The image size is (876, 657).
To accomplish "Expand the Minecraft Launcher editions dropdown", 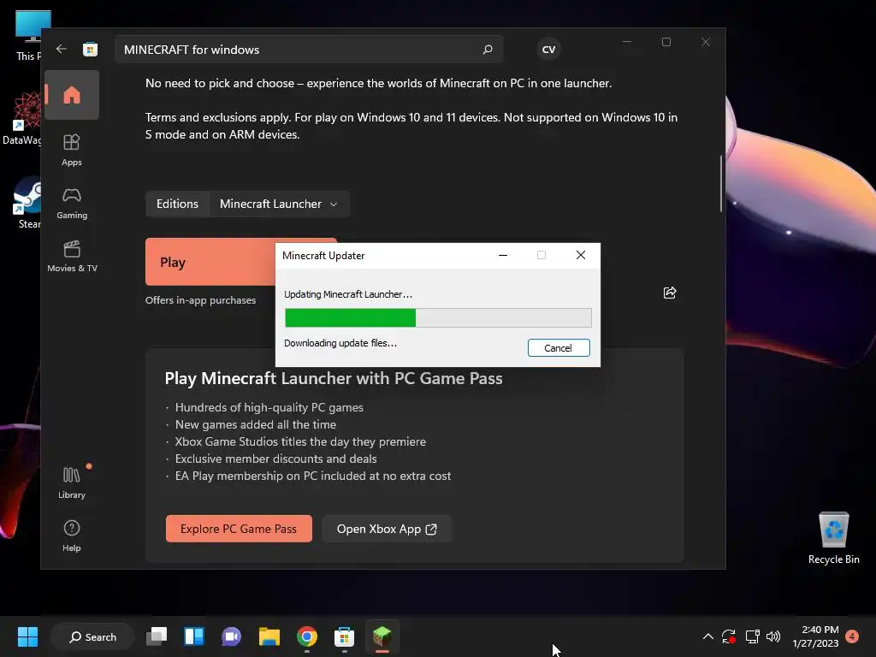I will point(280,204).
